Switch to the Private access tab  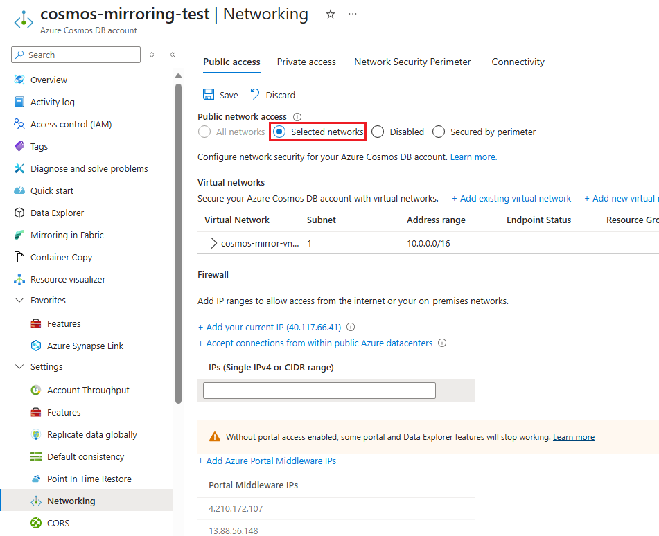coord(306,62)
